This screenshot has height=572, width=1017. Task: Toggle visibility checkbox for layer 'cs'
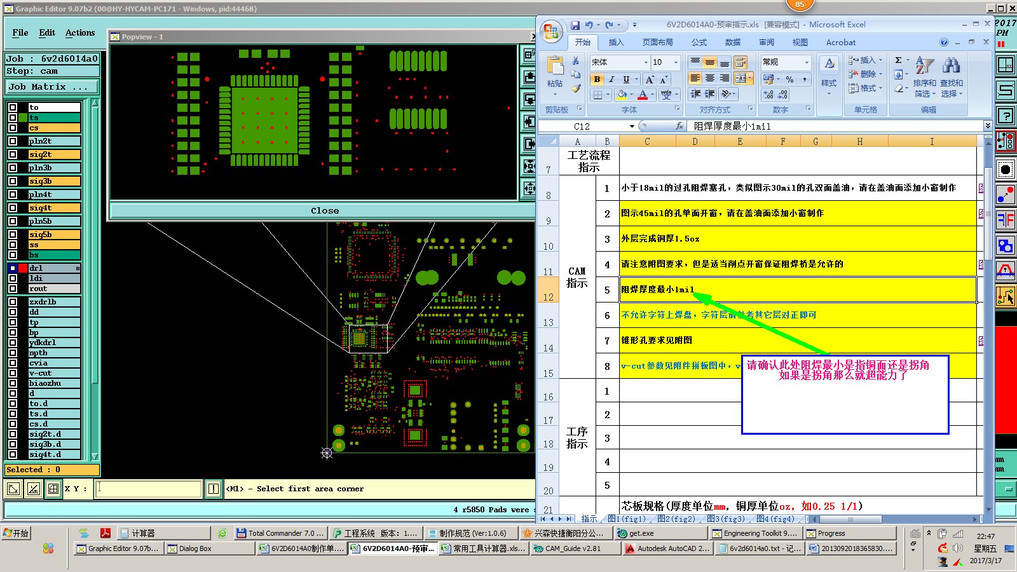[x=13, y=128]
